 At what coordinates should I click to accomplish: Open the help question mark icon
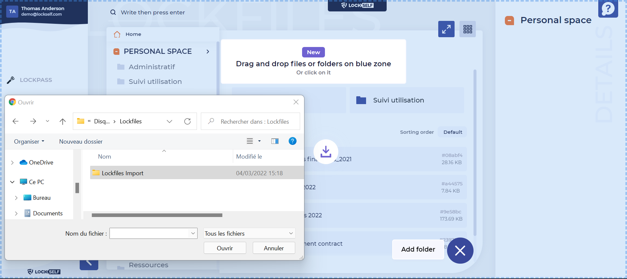coord(608,9)
